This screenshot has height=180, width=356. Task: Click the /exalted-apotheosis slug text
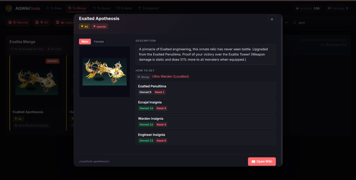point(94,161)
